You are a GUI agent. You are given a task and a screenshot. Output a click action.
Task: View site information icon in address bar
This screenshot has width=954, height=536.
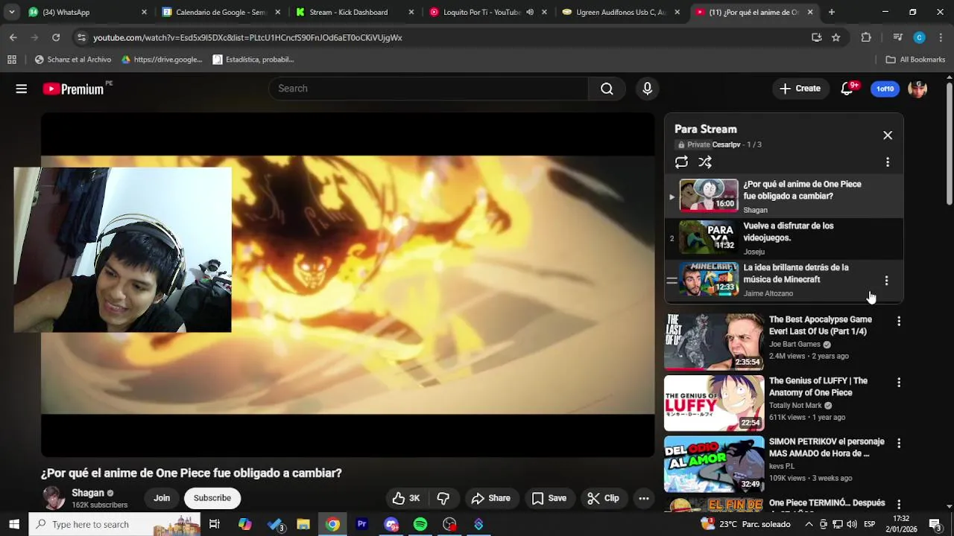point(81,37)
